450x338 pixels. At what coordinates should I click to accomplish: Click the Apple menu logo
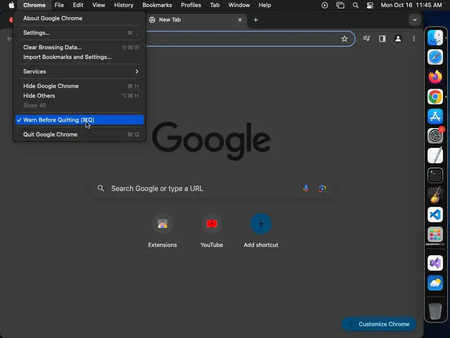click(x=11, y=5)
